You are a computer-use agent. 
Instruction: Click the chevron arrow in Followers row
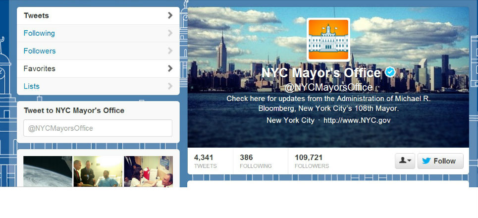pos(170,51)
